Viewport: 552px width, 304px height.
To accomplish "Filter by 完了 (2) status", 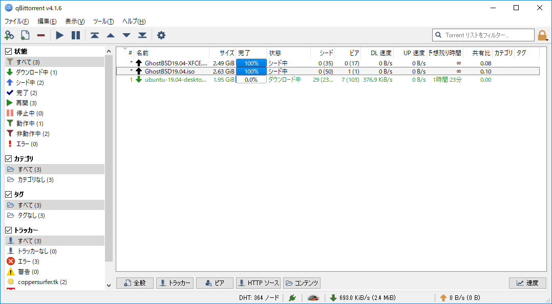I will tap(55, 93).
